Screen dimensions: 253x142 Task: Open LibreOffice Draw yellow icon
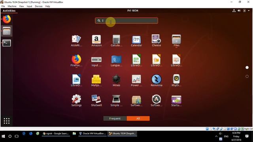point(157,61)
